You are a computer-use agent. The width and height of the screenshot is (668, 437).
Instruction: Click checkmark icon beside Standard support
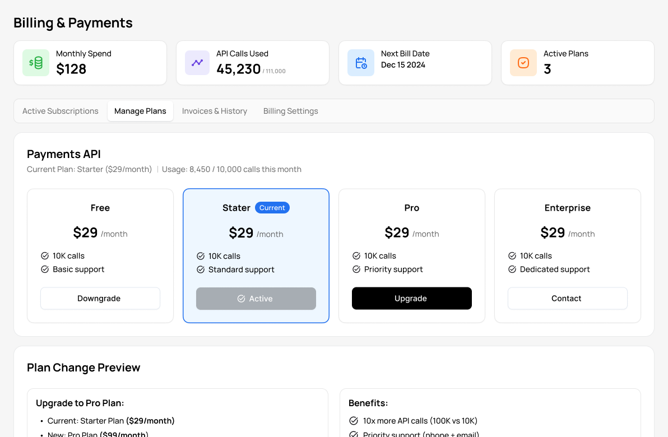pyautogui.click(x=201, y=269)
